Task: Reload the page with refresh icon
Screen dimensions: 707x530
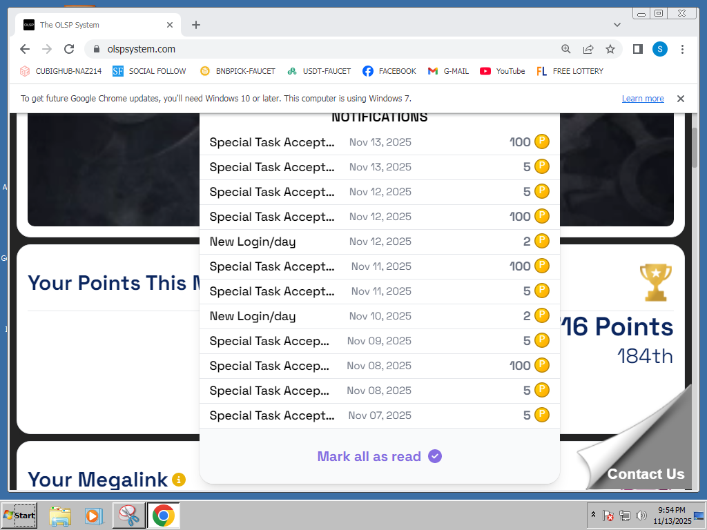Action: [69, 49]
